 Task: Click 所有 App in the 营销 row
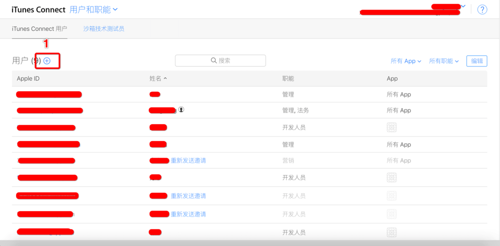(398, 160)
